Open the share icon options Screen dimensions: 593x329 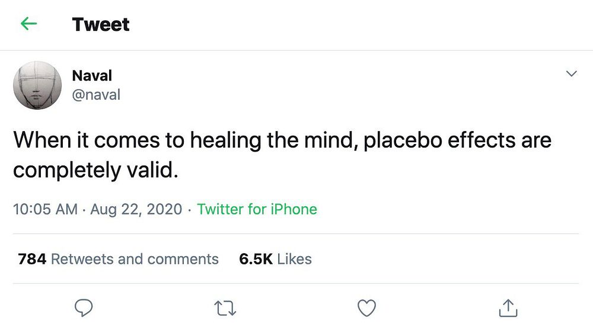508,307
